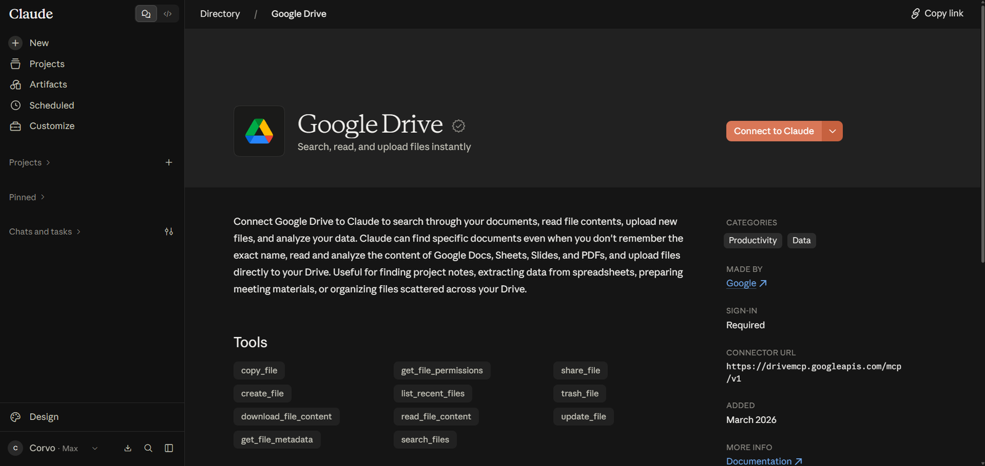Select the Productivity category tag
The height and width of the screenshot is (466, 985).
pos(753,240)
